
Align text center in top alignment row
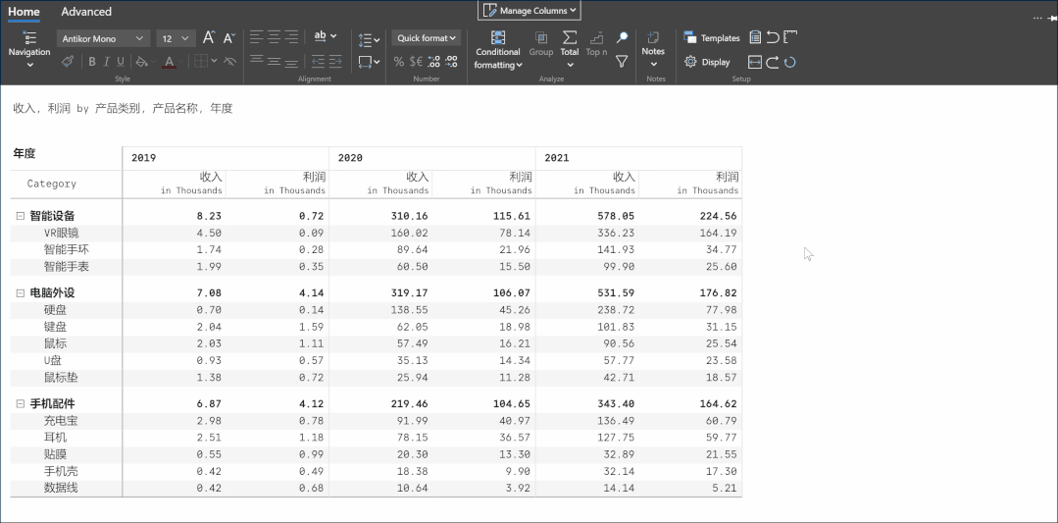click(x=274, y=36)
